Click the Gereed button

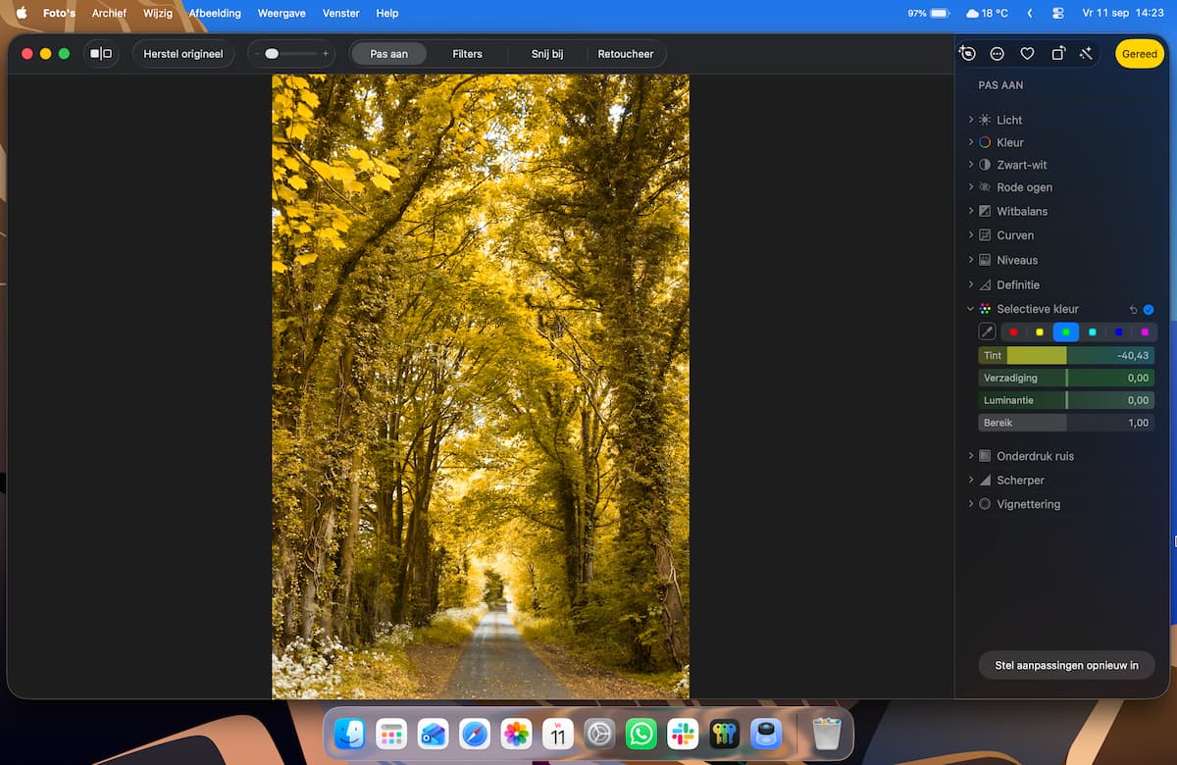tap(1140, 54)
